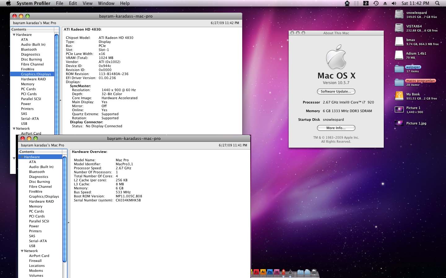The width and height of the screenshot is (446, 278).
Task: Open the first folder stack in the Dock
Action: (300, 272)
